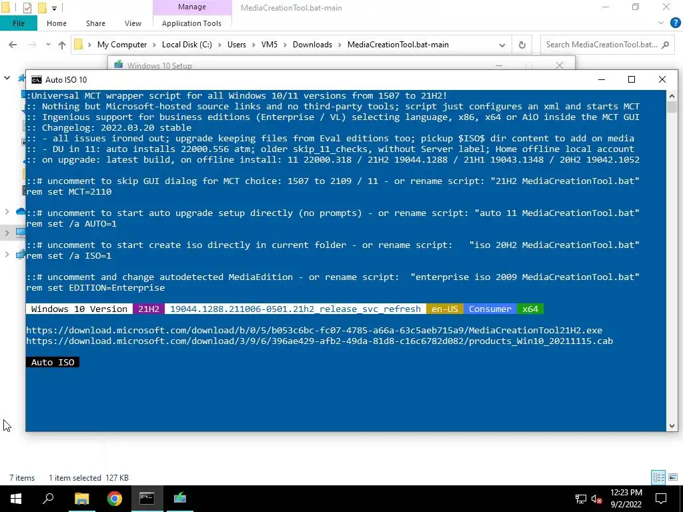683x512 pixels.
Task: Go back with the Explorer back arrow
Action: (13, 45)
